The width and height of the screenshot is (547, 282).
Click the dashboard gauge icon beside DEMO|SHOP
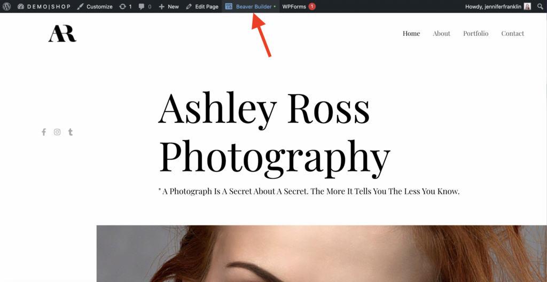[x=21, y=6]
